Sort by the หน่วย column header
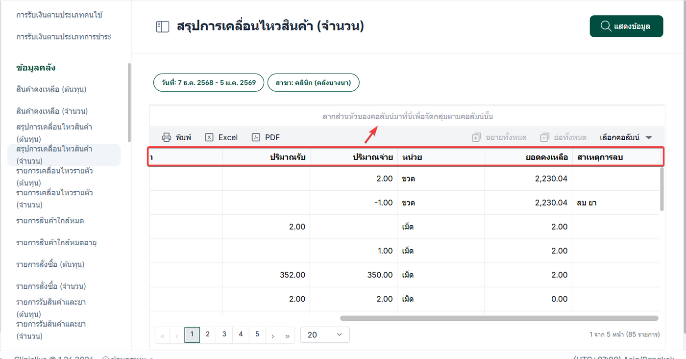This screenshot has width=686, height=359. click(441, 157)
